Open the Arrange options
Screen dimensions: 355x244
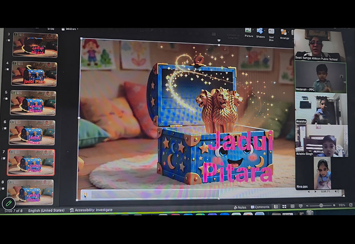tap(284, 34)
